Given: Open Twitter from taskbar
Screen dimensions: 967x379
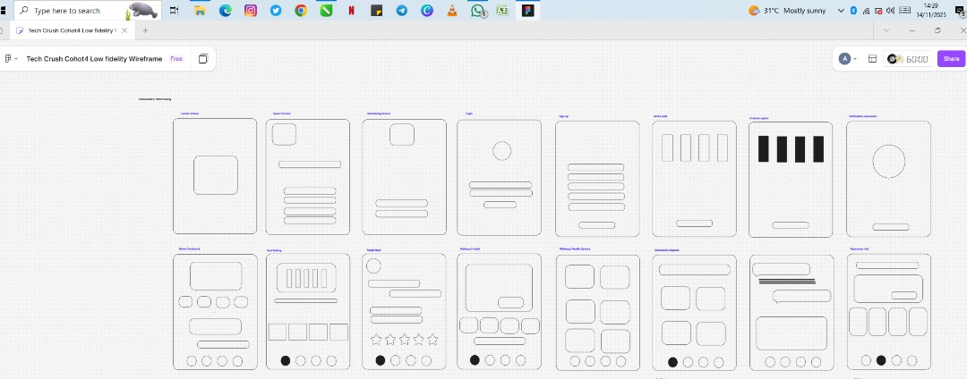Looking at the screenshot, I should tap(276, 11).
